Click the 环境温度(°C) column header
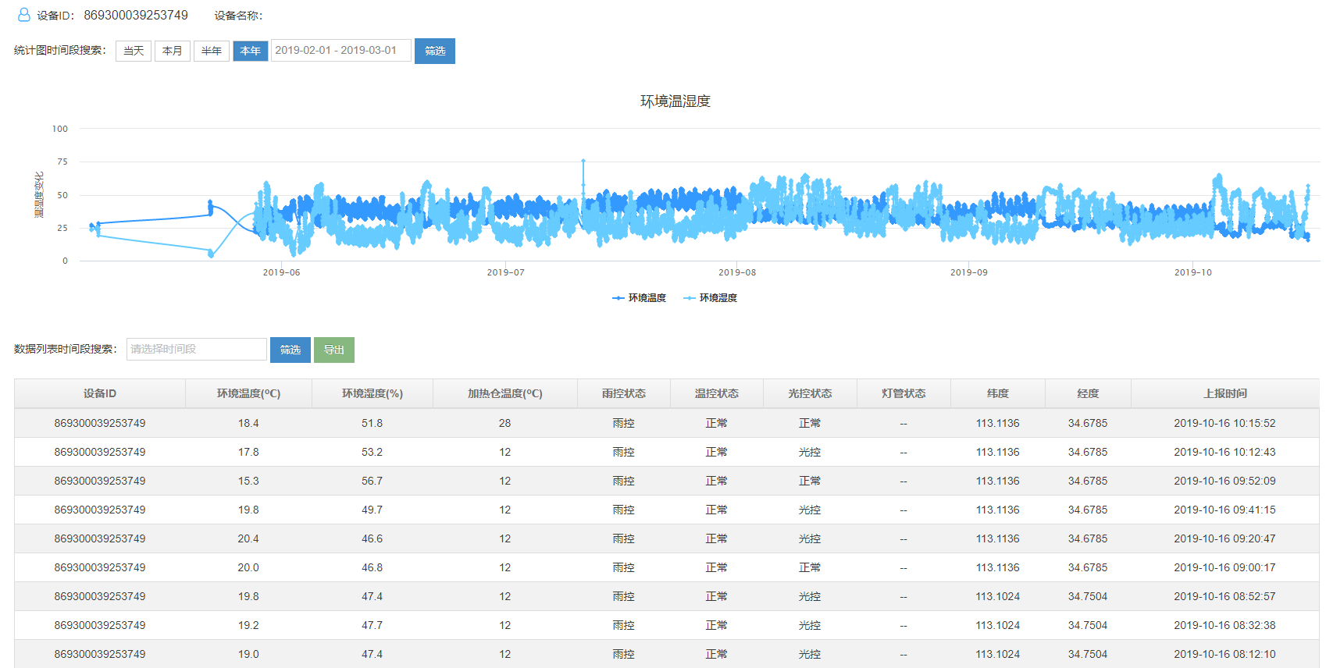This screenshot has width=1326, height=668. click(248, 393)
